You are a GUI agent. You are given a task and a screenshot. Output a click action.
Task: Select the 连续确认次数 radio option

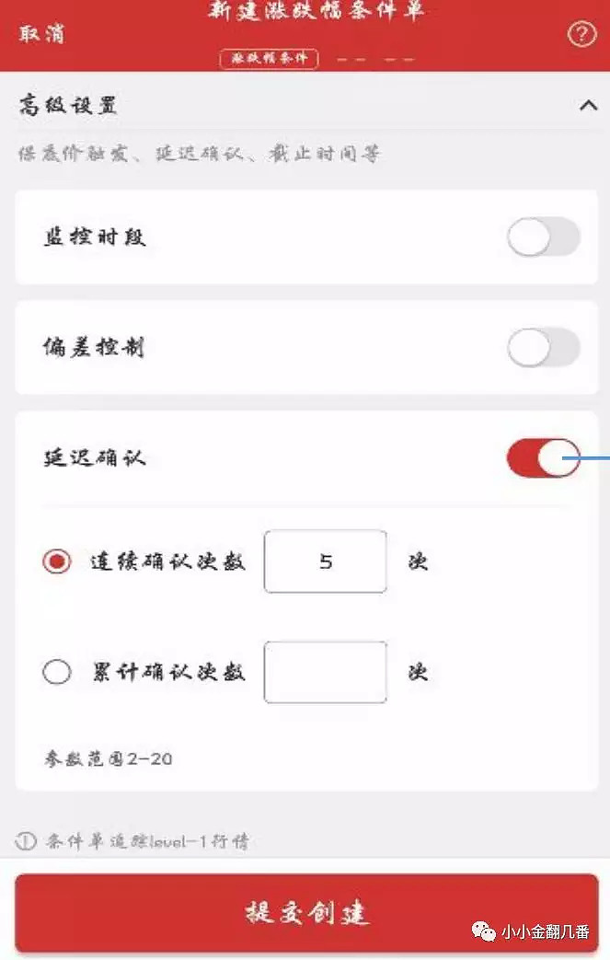coord(57,561)
